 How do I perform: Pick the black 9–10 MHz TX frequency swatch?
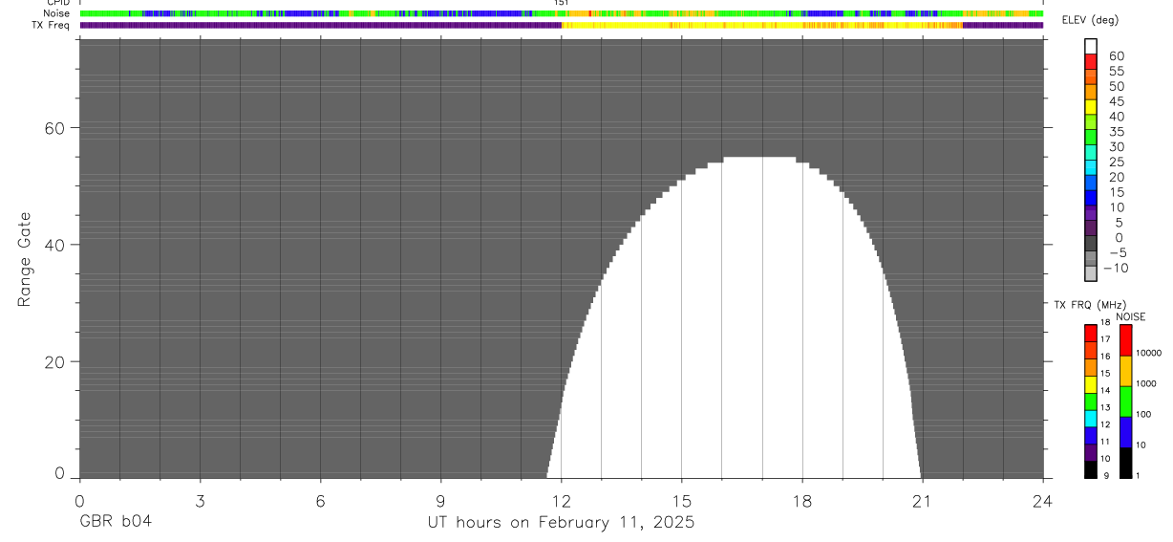click(1091, 469)
